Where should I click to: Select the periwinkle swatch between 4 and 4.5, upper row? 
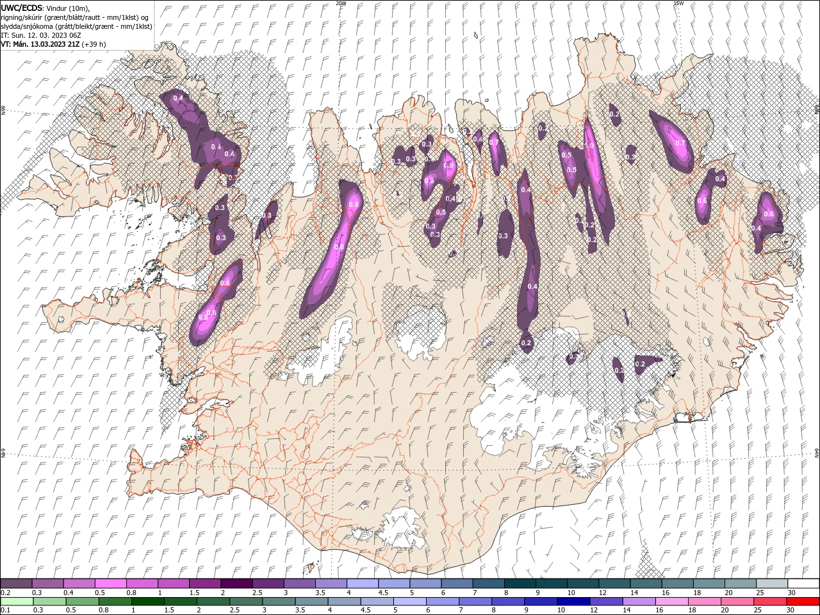point(363,584)
